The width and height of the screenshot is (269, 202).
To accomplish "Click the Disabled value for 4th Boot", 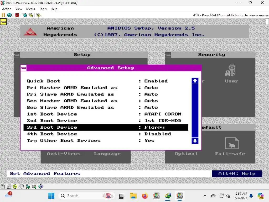I will (158, 134).
